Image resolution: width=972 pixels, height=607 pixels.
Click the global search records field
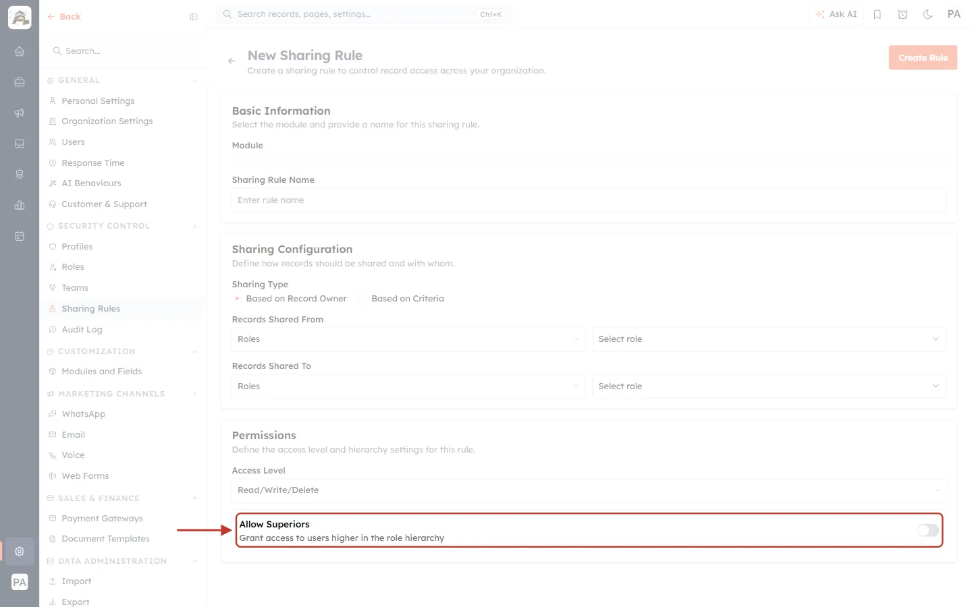coord(364,14)
